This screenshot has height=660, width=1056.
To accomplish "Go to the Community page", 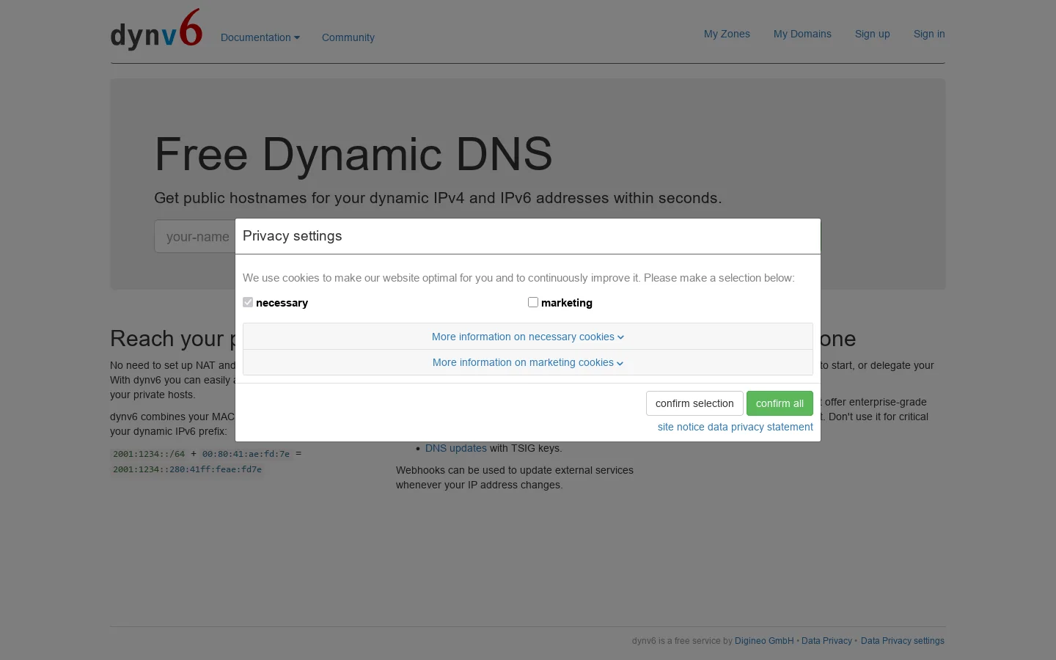I will pos(348,37).
